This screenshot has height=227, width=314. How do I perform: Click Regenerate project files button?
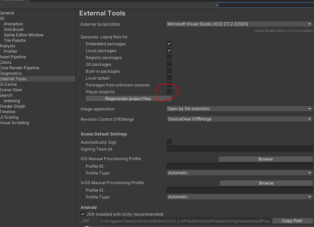coord(128,99)
